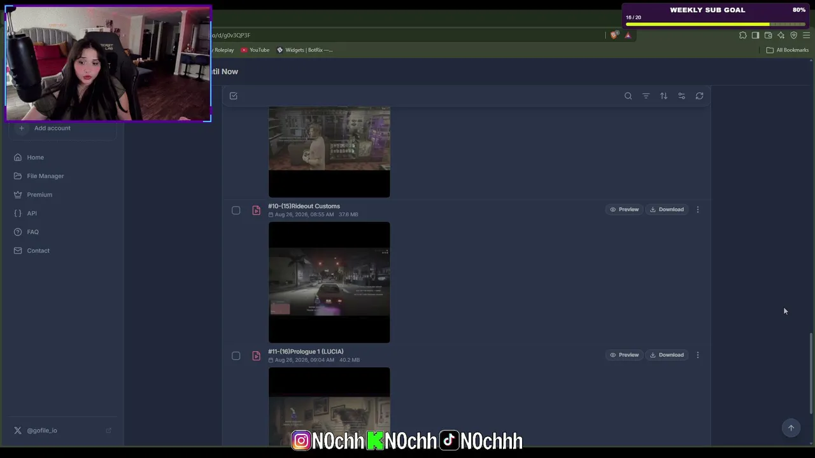The width and height of the screenshot is (815, 458).
Task: Open the browser hamburger menu
Action: click(x=807, y=36)
